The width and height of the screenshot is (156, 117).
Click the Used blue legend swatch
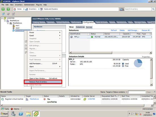(123, 64)
